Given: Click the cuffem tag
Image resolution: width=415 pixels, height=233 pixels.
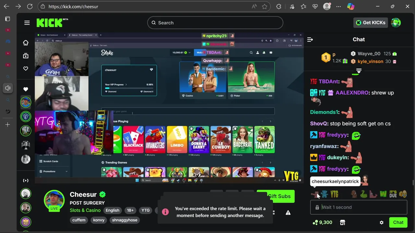Looking at the screenshot, I should (79, 220).
